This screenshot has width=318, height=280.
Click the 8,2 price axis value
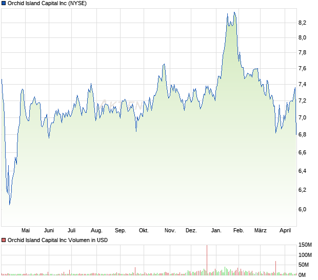coord(302,23)
